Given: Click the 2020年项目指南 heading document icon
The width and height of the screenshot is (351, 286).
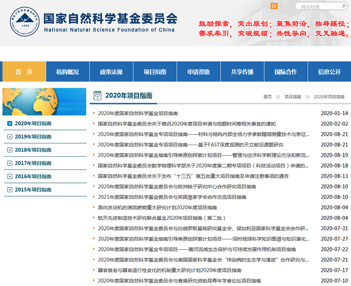Looking at the screenshot, I should click(98, 95).
